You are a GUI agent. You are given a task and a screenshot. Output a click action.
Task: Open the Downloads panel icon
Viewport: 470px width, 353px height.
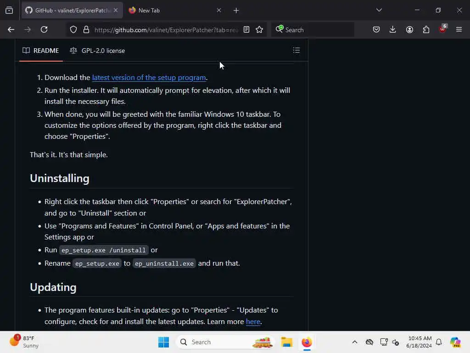393,29
